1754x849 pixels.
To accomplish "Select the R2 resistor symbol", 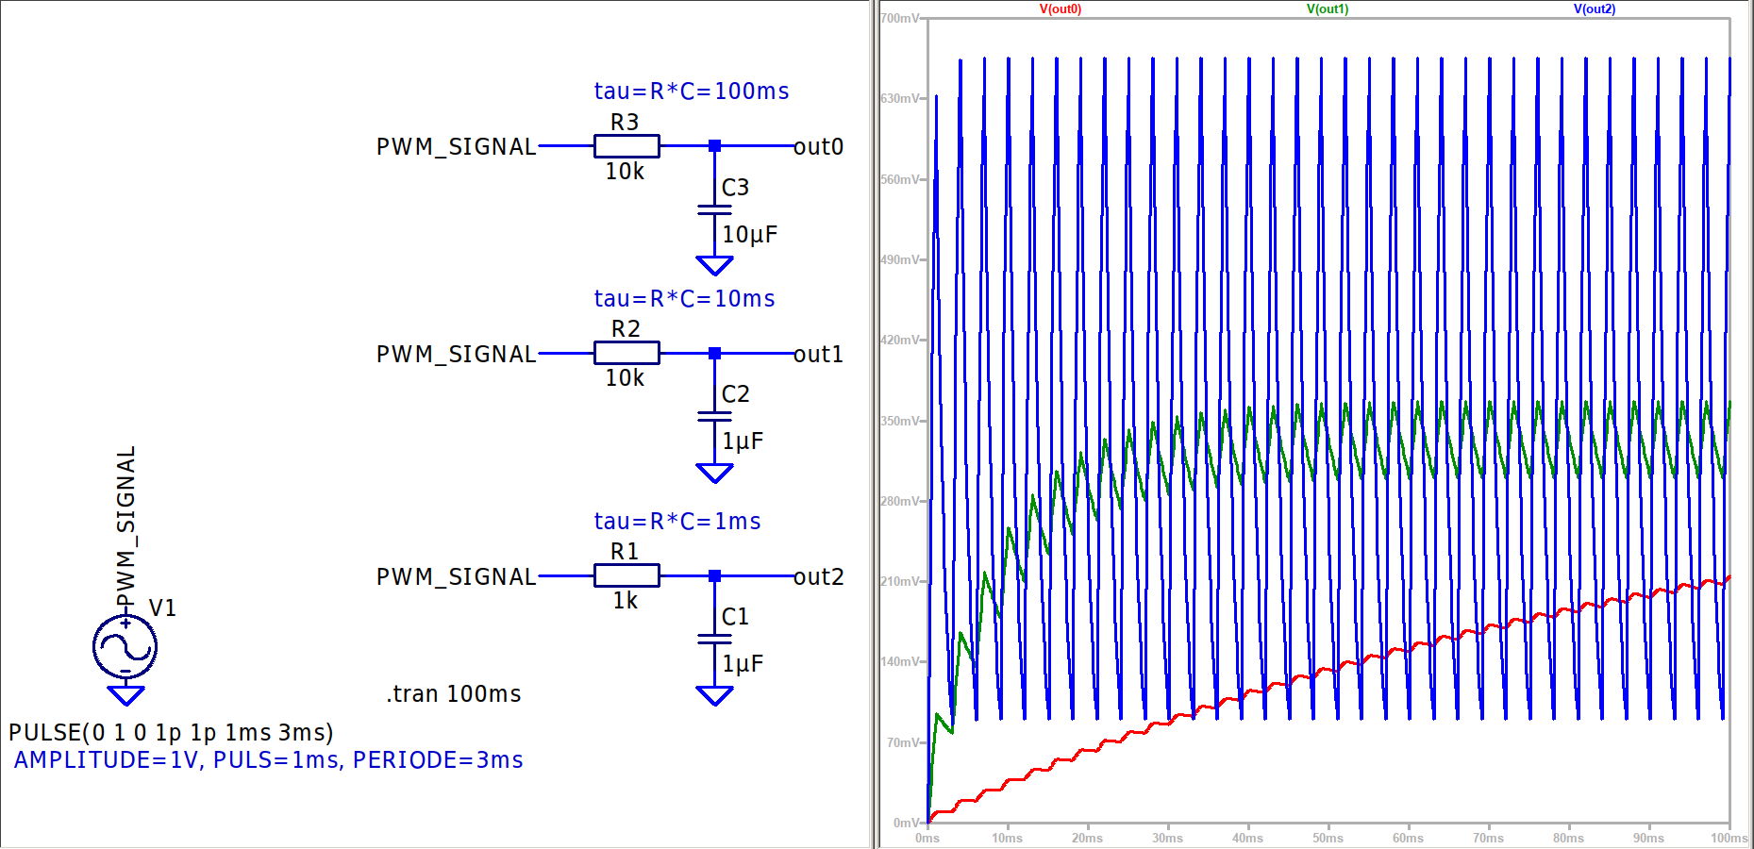I will point(626,354).
